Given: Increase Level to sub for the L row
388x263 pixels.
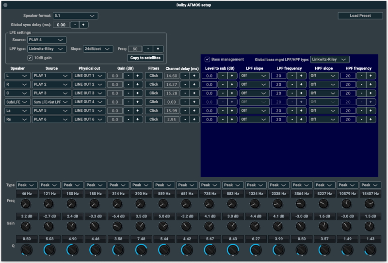Looking at the screenshot, I should pos(232,76).
